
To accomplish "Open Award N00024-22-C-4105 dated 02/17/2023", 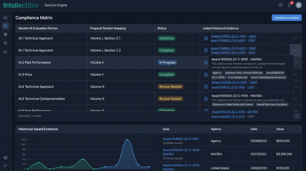I will pos(182,152).
